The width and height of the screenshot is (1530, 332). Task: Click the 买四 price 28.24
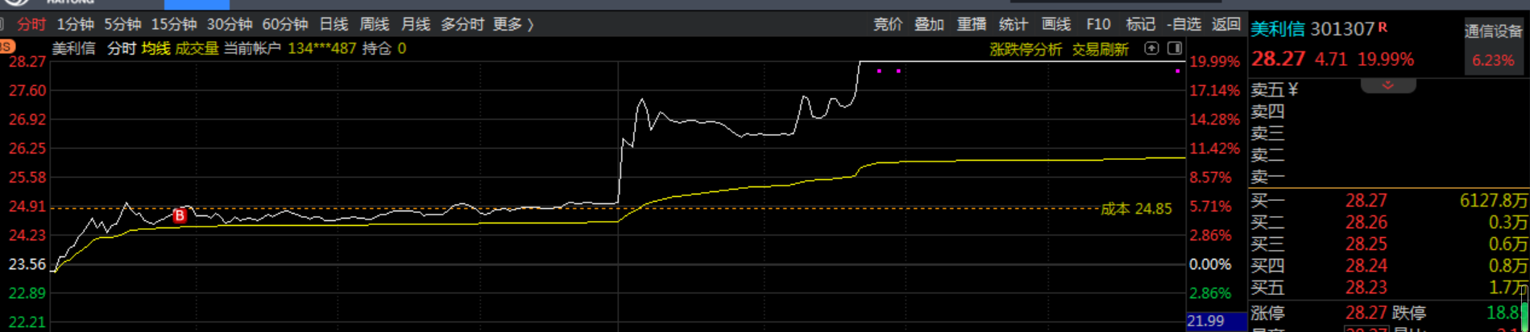(x=1366, y=265)
